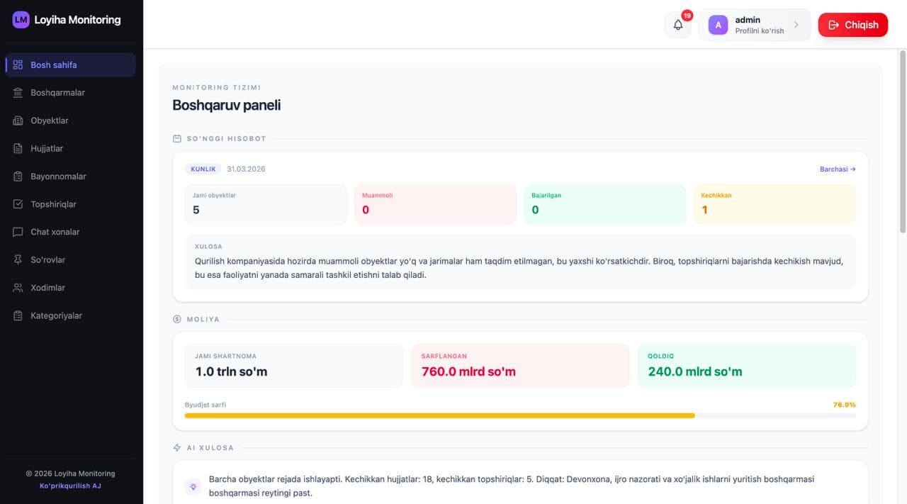The width and height of the screenshot is (907, 504).
Task: Expand the admin profile chevron
Action: tap(796, 25)
